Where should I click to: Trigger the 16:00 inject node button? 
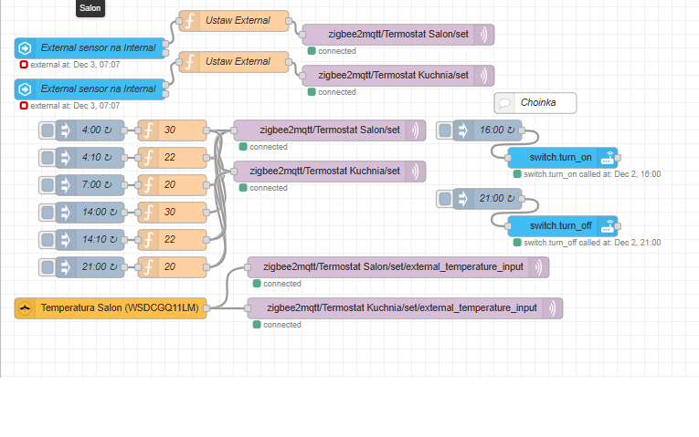[445, 130]
